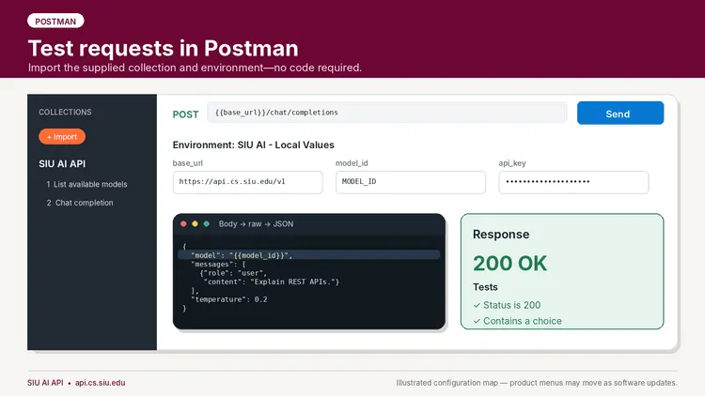Click the 'Status is 200' test result
705x396 pixels.
point(511,305)
